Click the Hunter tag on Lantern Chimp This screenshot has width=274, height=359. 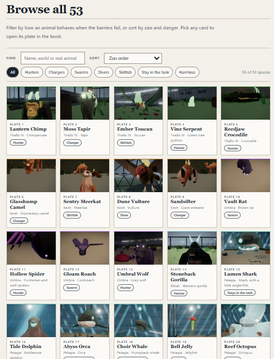click(x=18, y=143)
